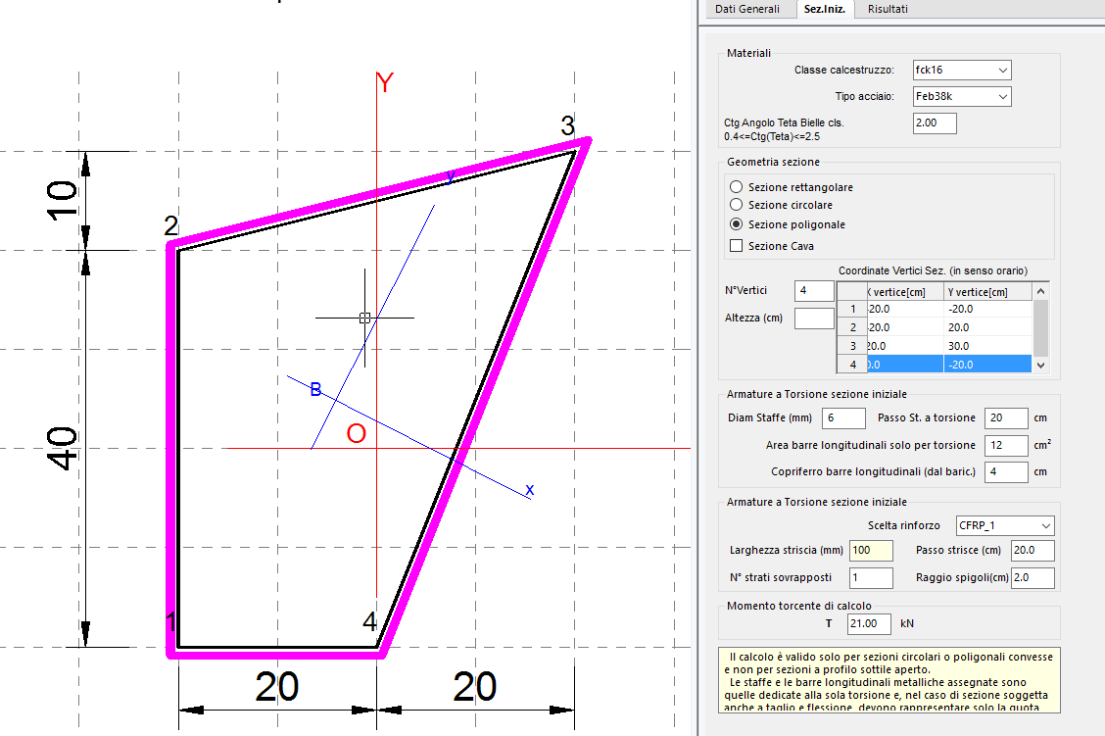
Task: Click the Y value 30.0 cell
Action: (988, 346)
